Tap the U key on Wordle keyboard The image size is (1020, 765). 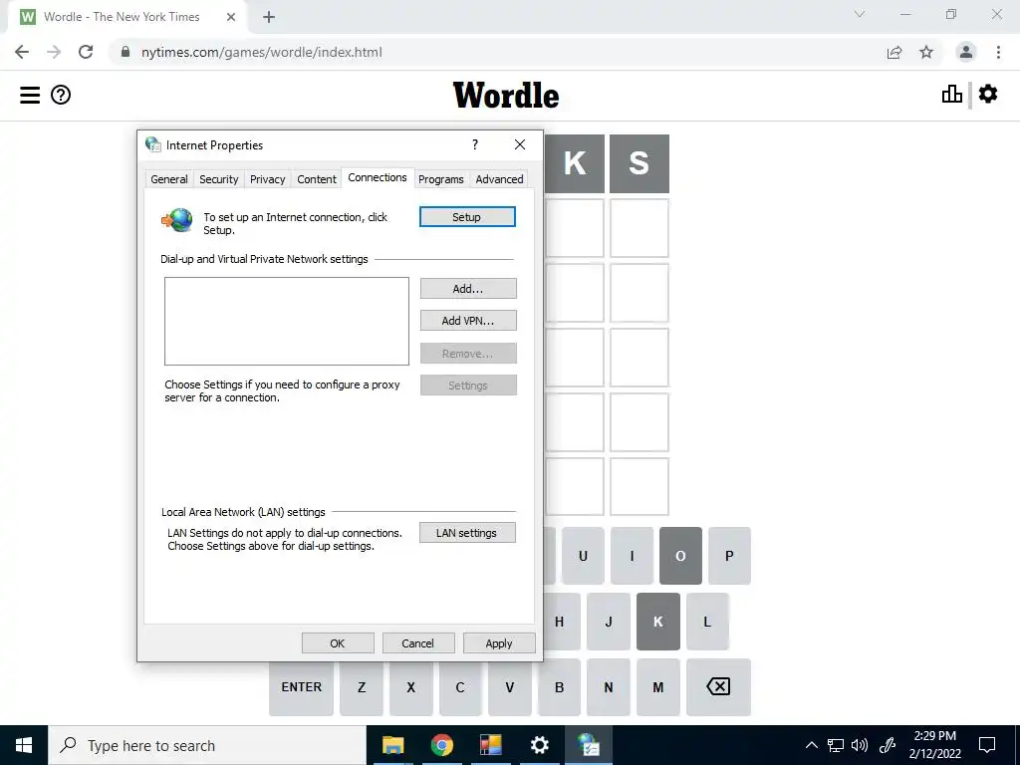click(583, 556)
